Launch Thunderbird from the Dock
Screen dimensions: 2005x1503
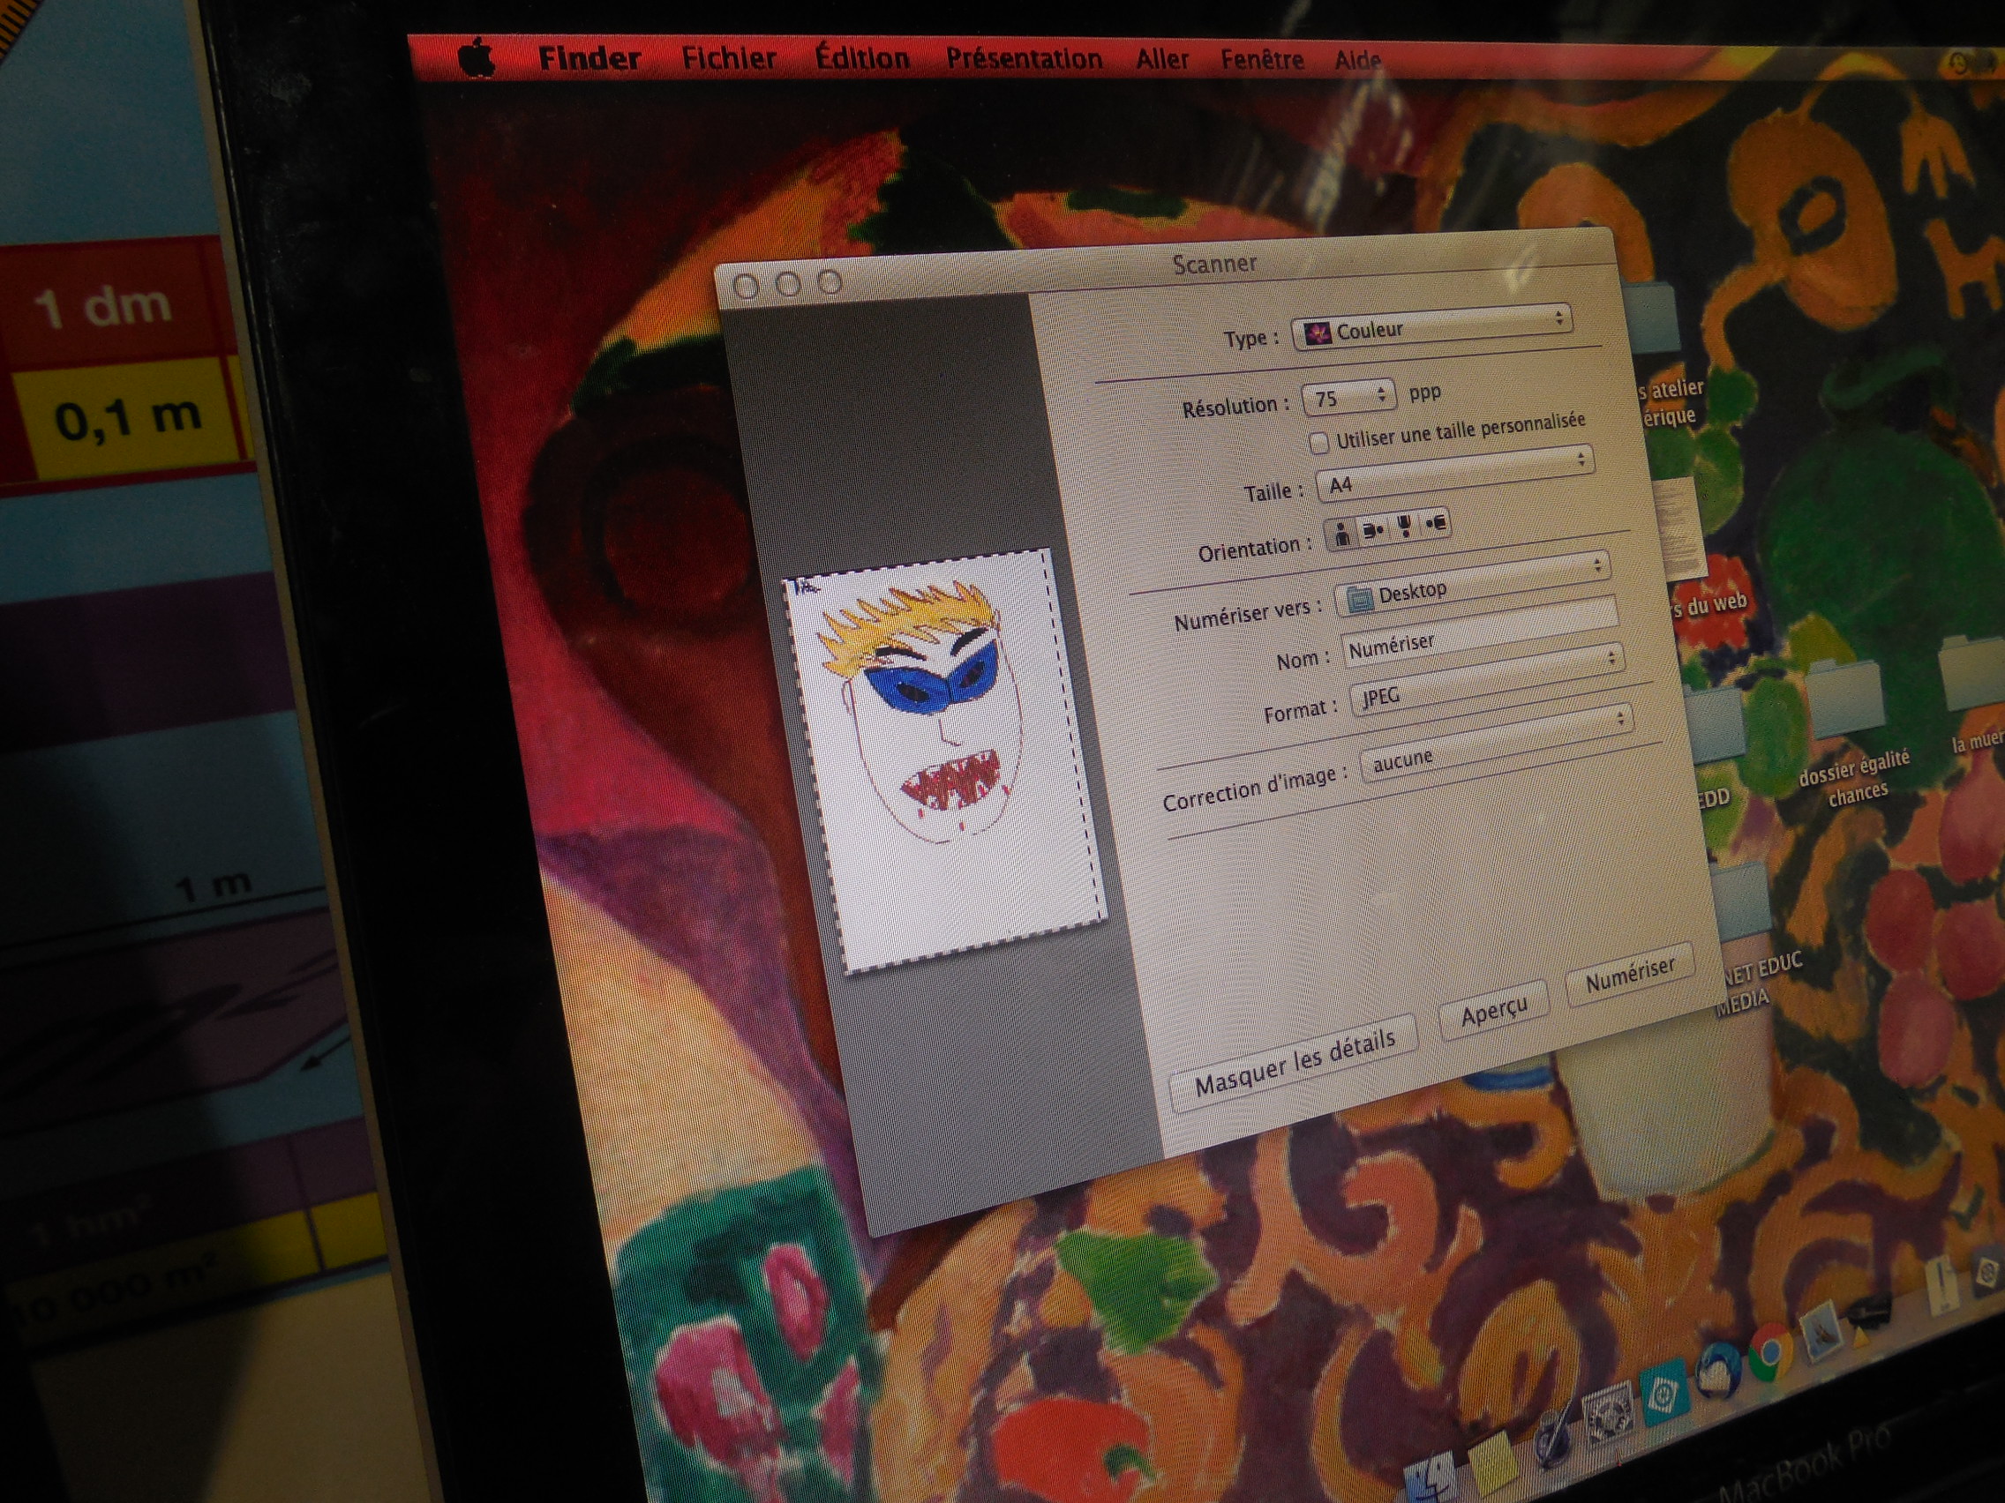(1717, 1372)
